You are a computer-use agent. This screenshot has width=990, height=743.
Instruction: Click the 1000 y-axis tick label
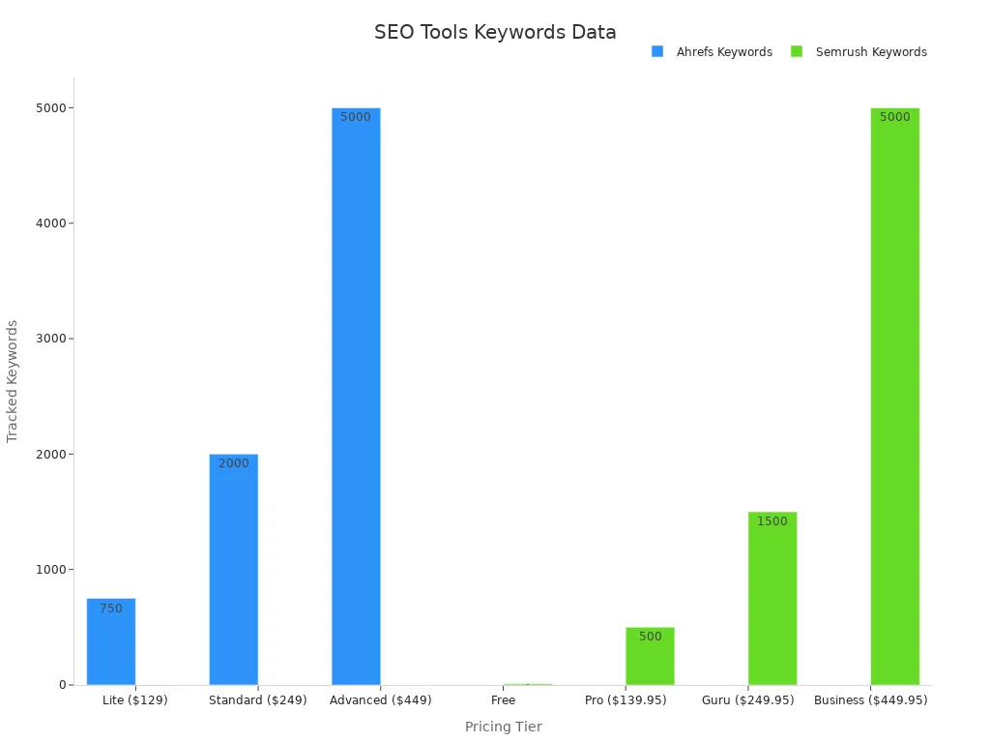pos(51,569)
